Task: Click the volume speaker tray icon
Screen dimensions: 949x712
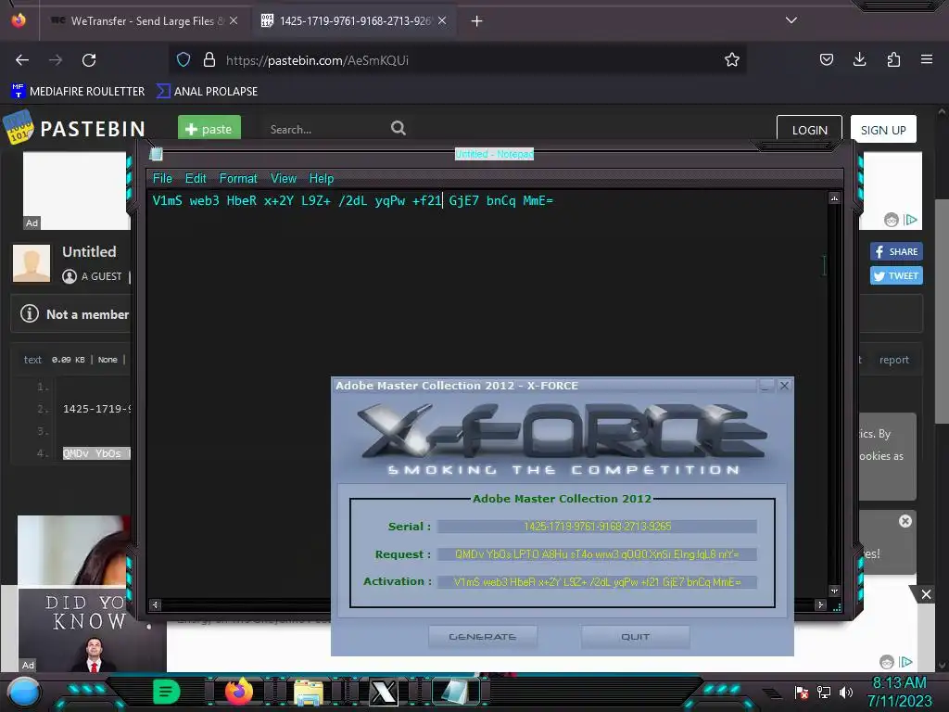Action: point(846,692)
